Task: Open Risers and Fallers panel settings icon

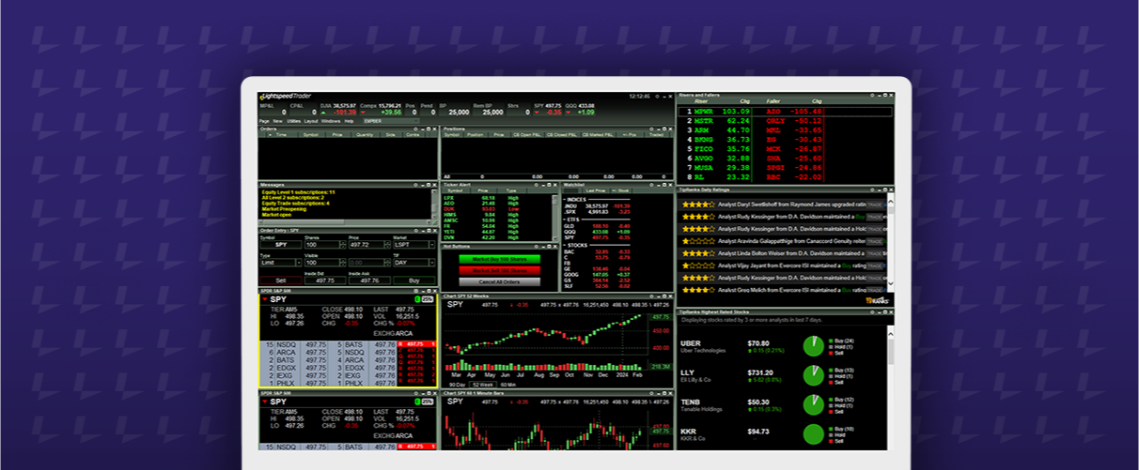Action: click(873, 95)
